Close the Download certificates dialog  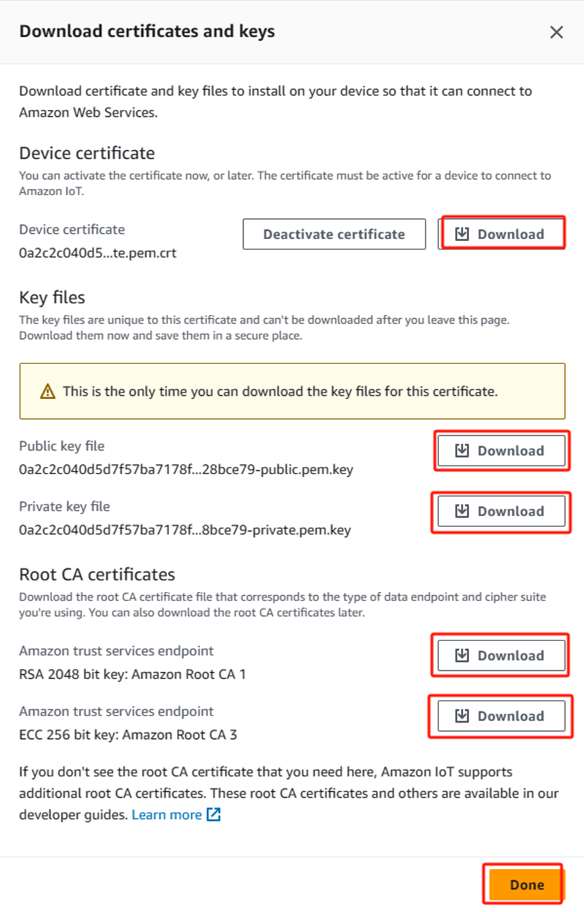[556, 32]
